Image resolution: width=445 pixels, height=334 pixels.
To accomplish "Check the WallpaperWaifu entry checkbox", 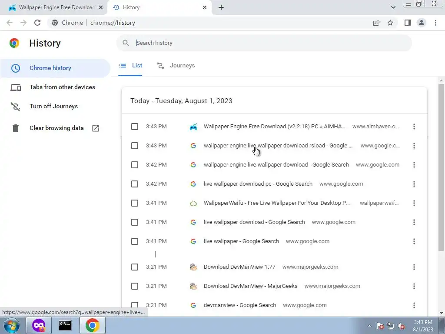I will (x=135, y=203).
